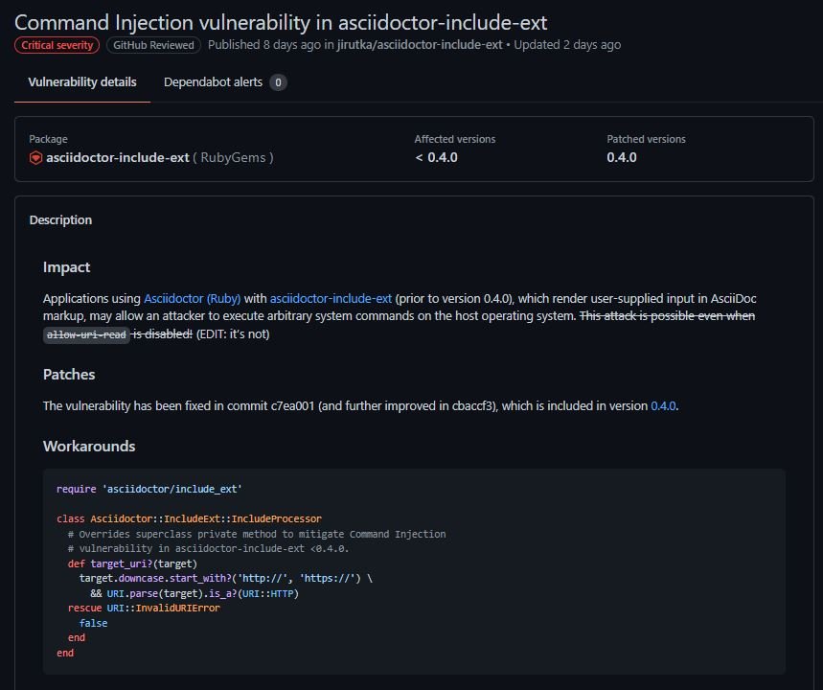823x690 pixels.
Task: Click the Patches section heading
Action: [69, 375]
